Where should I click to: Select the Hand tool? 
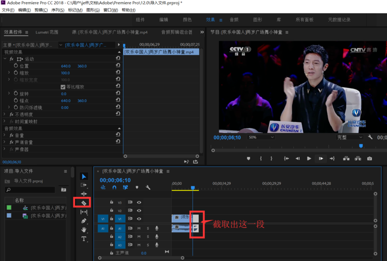click(84, 230)
